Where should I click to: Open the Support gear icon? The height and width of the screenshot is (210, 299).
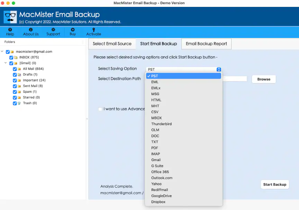[53, 30]
